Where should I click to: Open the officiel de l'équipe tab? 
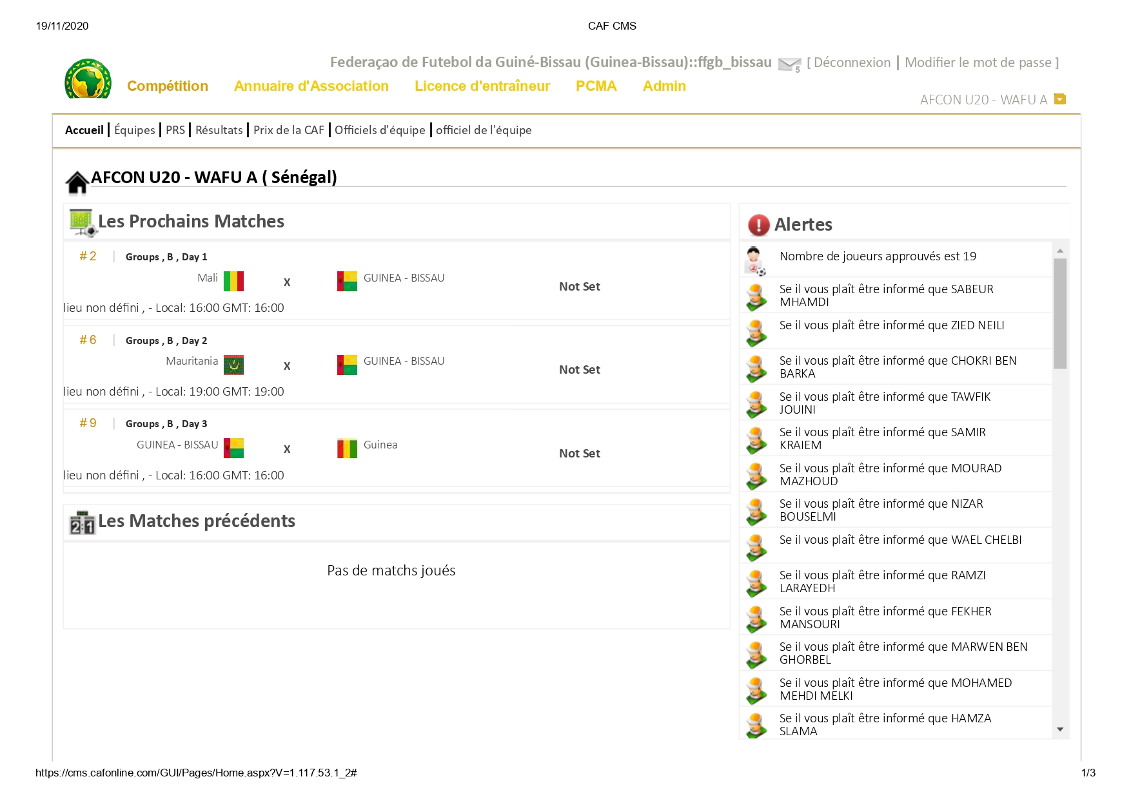pos(484,130)
